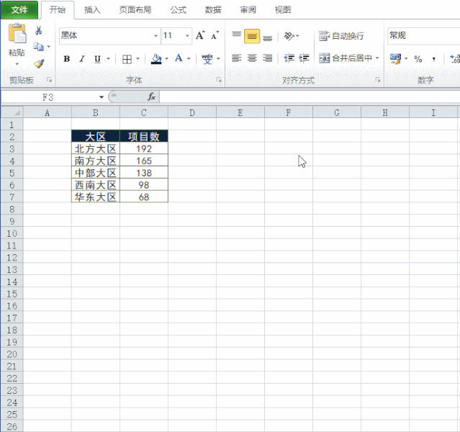Open the number format 常规 box

(423, 36)
